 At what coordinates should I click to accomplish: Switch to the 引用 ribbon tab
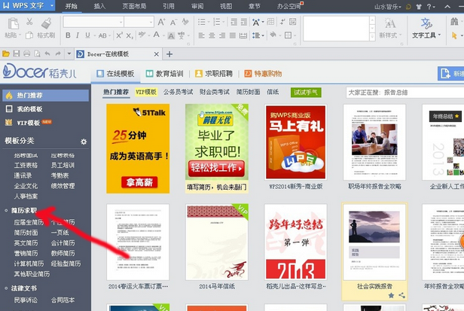coord(169,6)
